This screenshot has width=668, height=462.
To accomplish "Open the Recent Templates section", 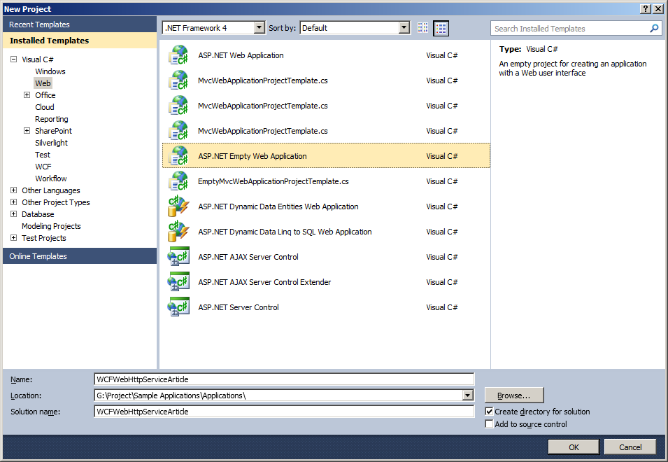I will click(x=80, y=24).
